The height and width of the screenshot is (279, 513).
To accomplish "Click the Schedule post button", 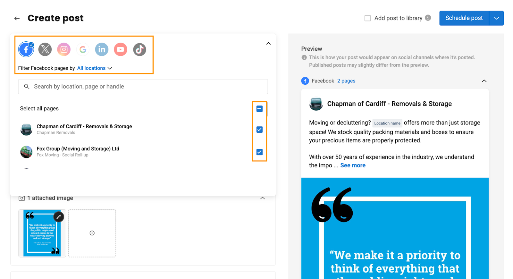I will click(464, 18).
